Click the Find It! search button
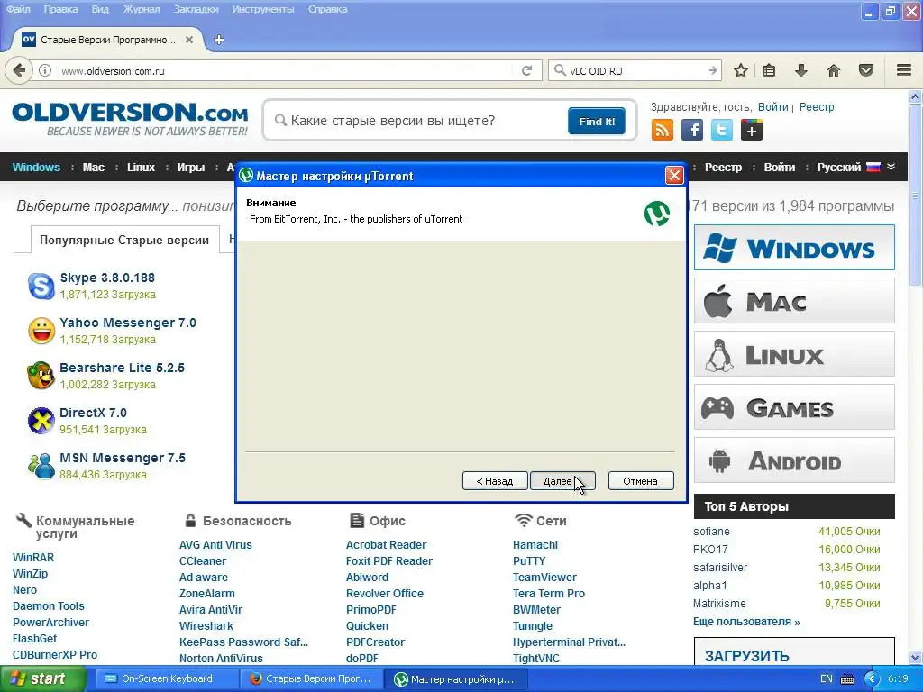Image resolution: width=923 pixels, height=692 pixels. (597, 122)
